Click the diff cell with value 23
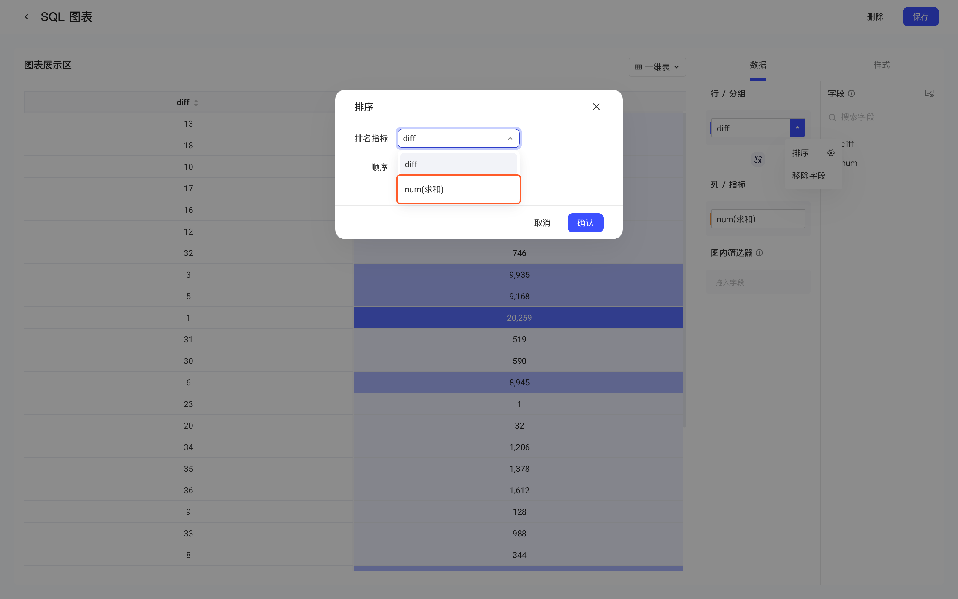Image resolution: width=958 pixels, height=599 pixels. (x=188, y=404)
